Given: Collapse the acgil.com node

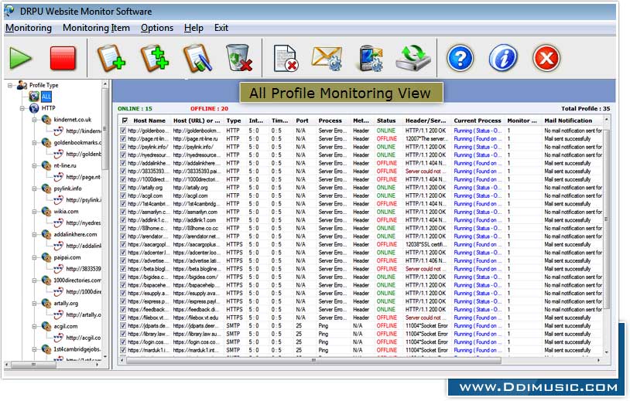Looking at the screenshot, I should 35,326.
